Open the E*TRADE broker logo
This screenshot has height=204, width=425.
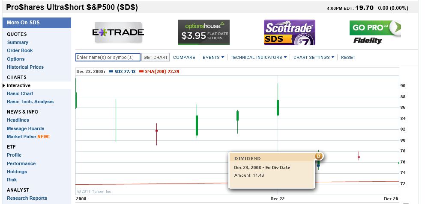click(x=118, y=32)
